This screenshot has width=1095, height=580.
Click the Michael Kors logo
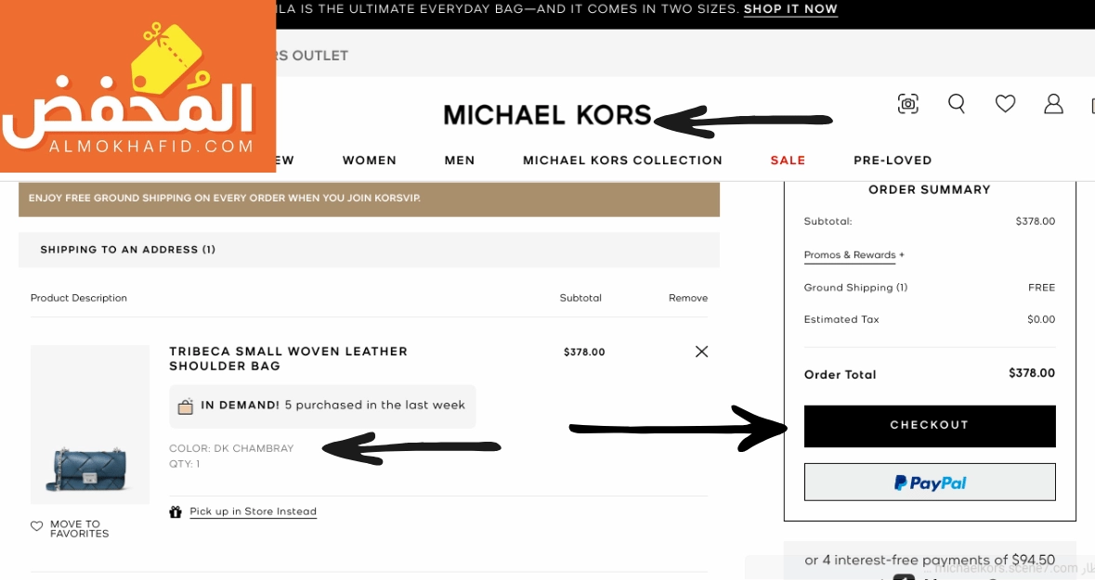[548, 115]
